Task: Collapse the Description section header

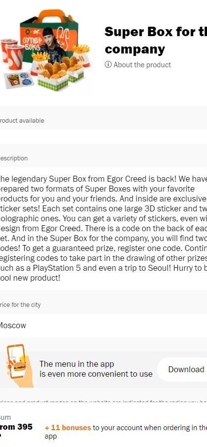Action: [104, 158]
